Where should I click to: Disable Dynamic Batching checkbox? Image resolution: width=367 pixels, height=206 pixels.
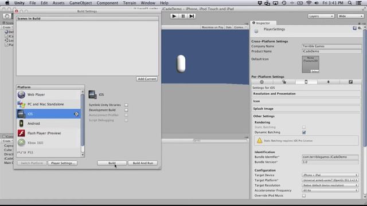click(x=304, y=132)
